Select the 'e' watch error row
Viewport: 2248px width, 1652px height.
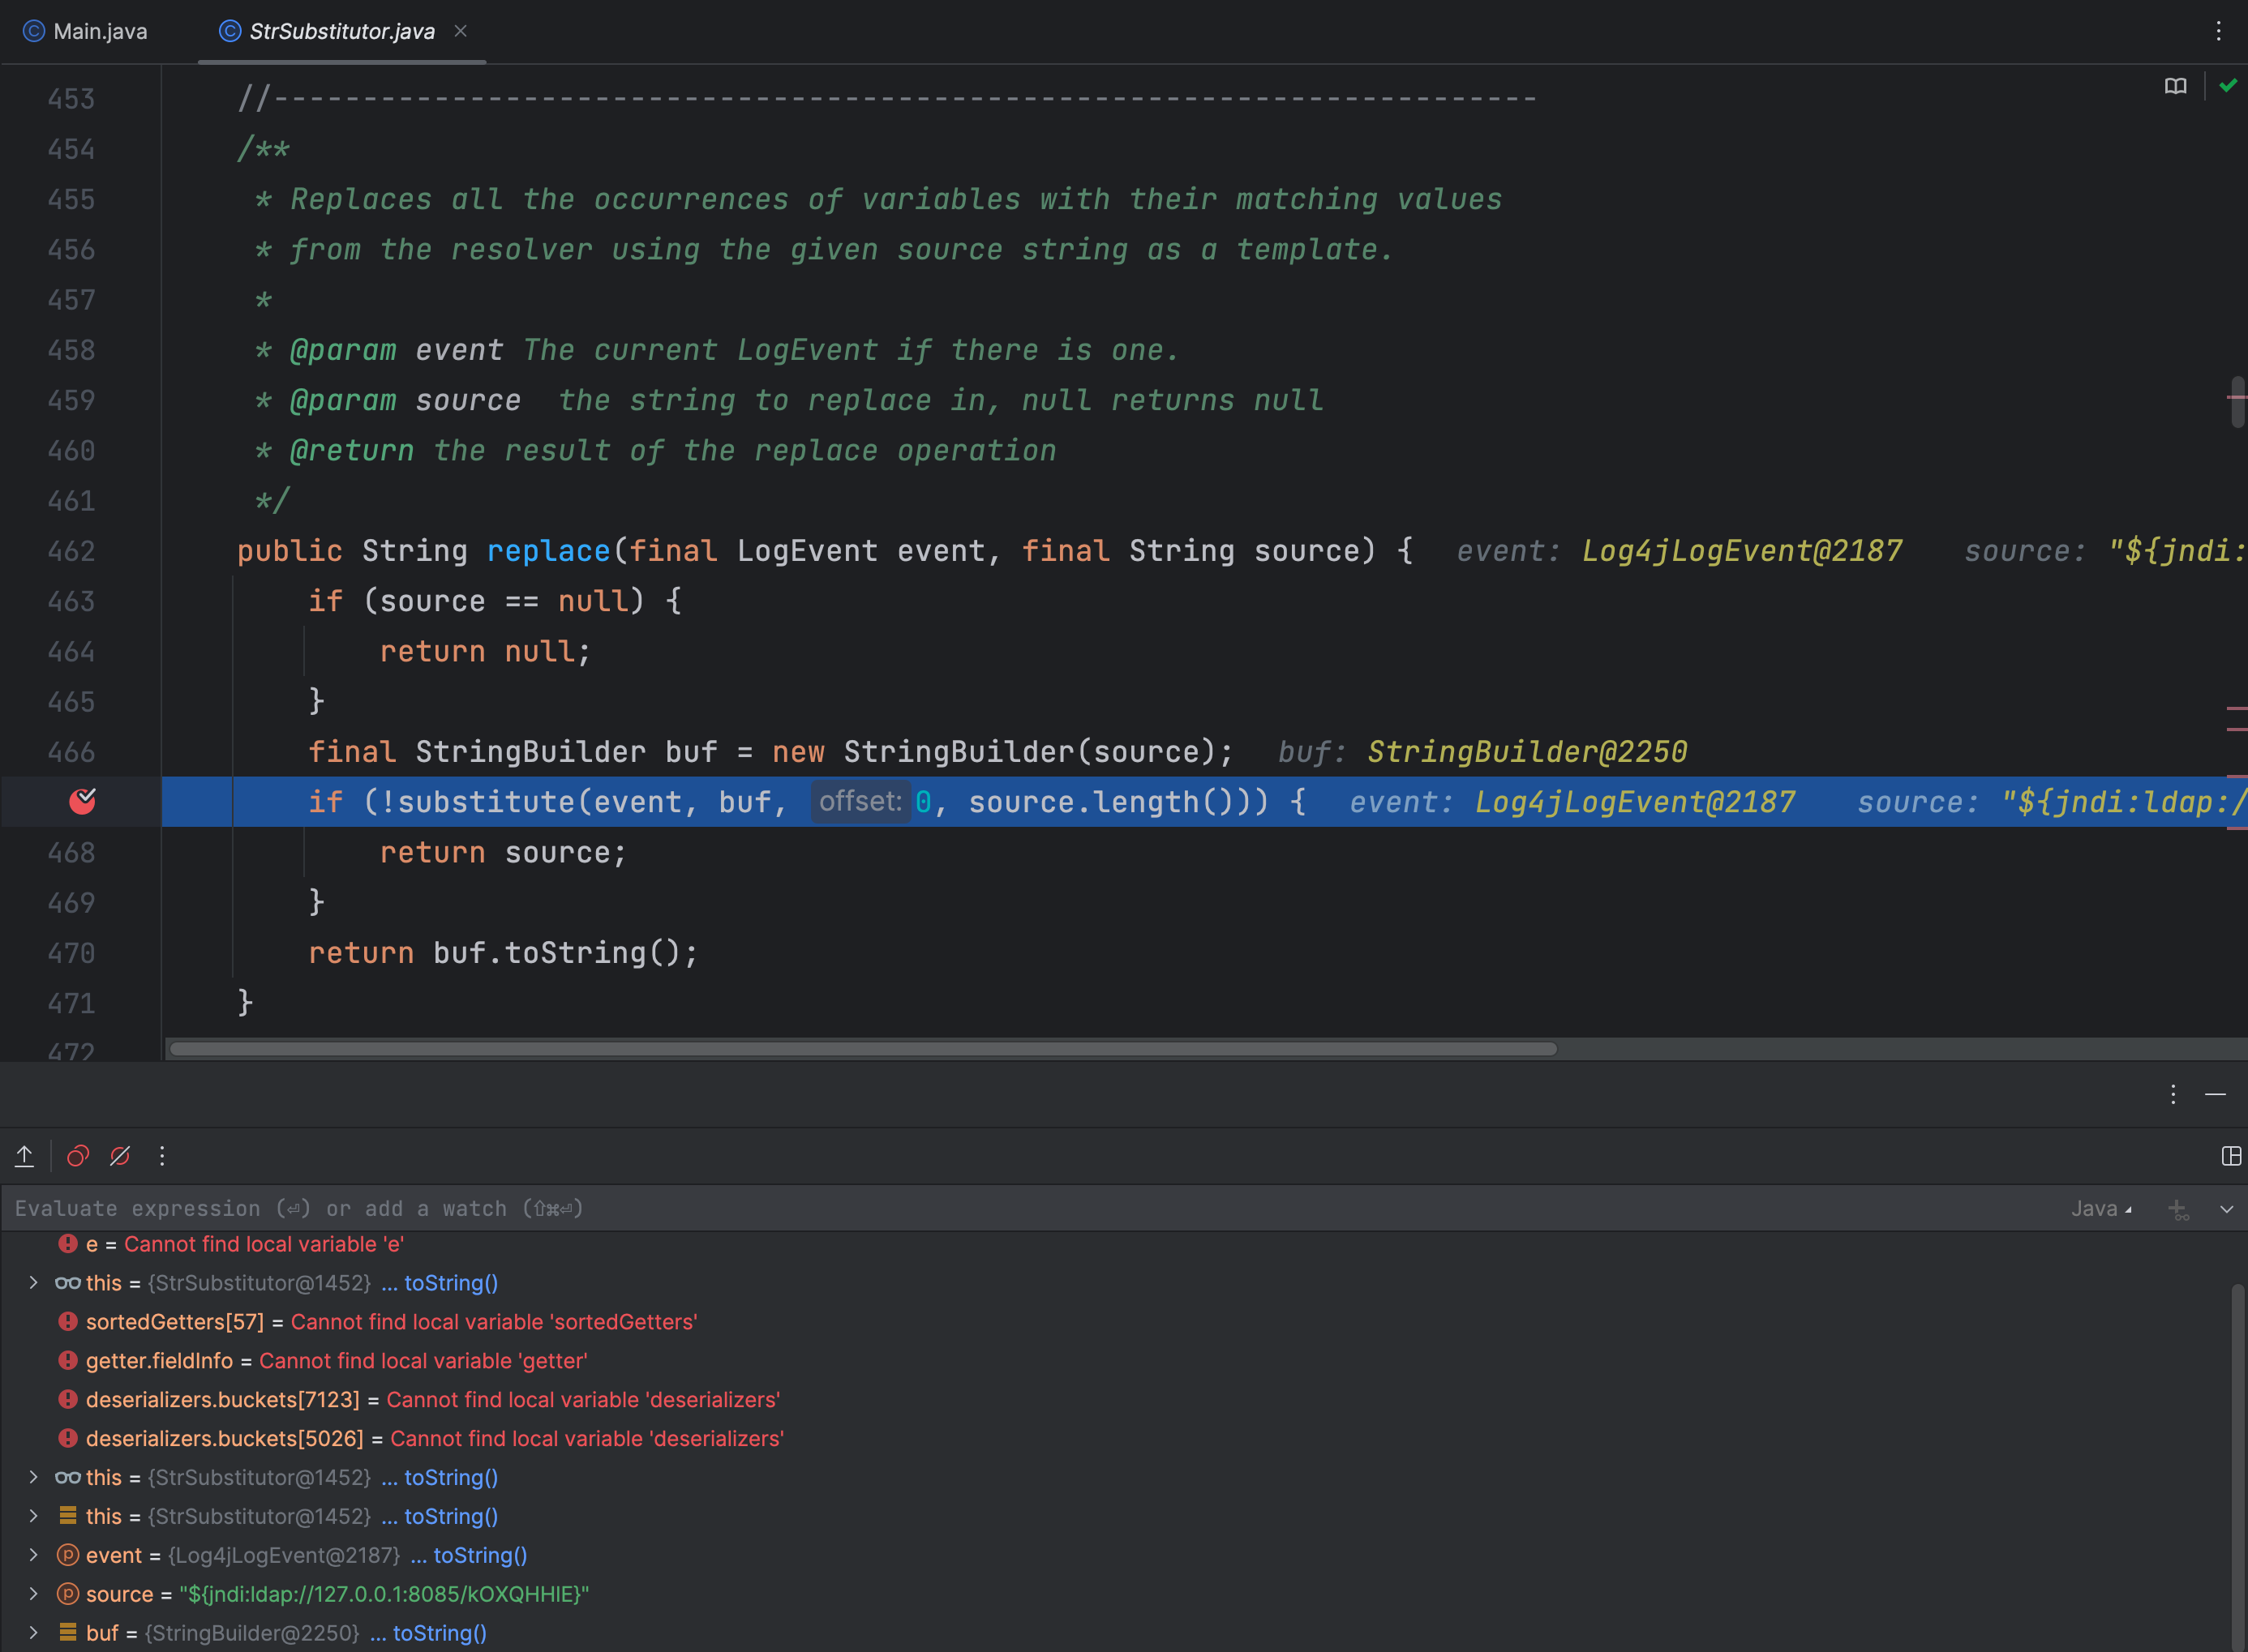click(1116, 1244)
